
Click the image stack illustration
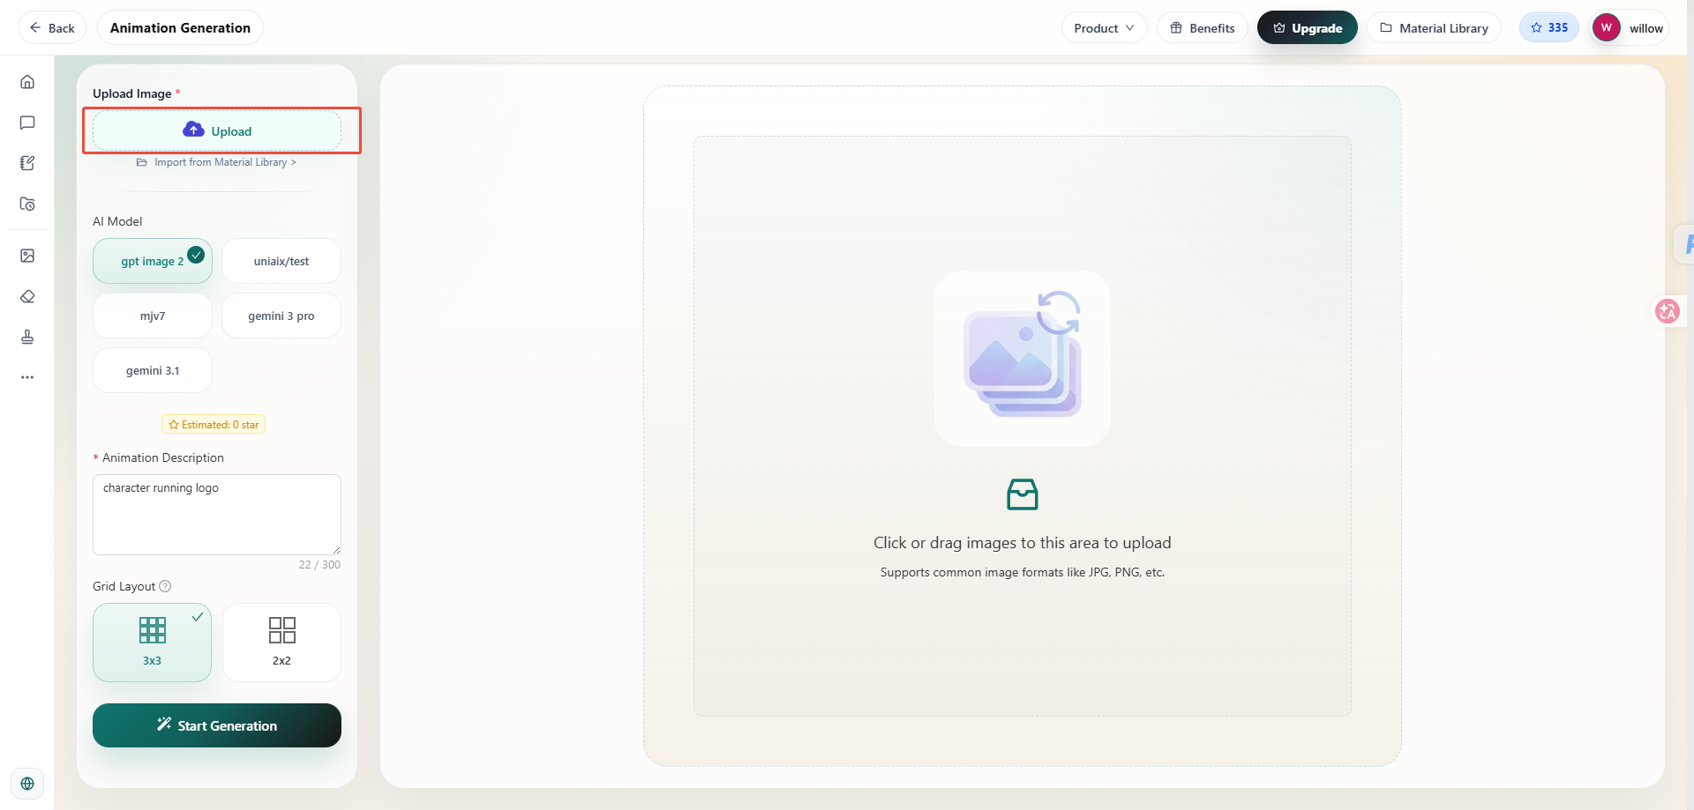tap(1023, 358)
